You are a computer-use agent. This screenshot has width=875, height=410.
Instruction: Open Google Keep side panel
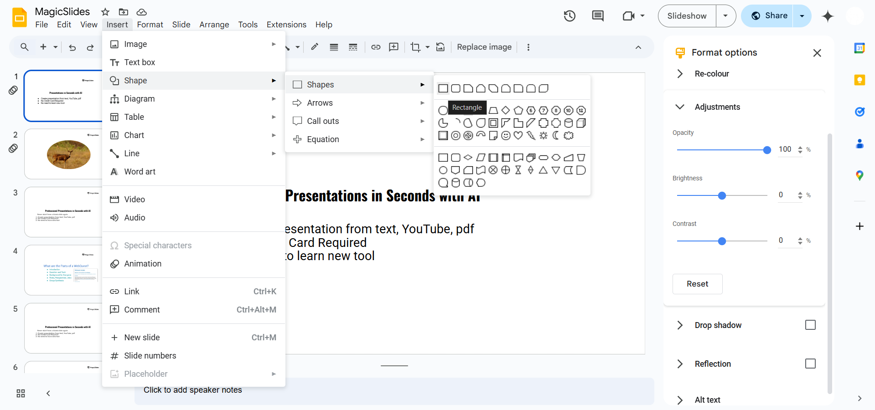pos(859,80)
